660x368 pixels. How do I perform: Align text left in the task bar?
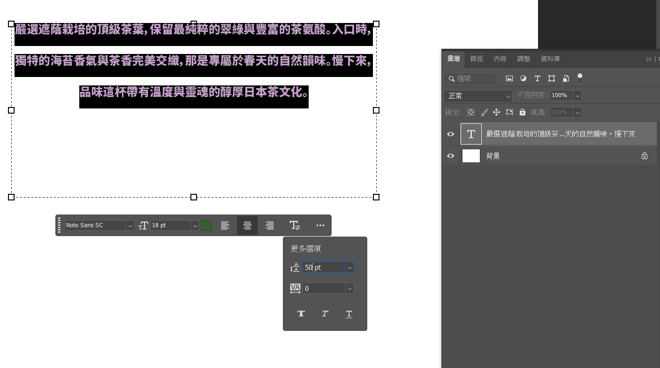(225, 226)
